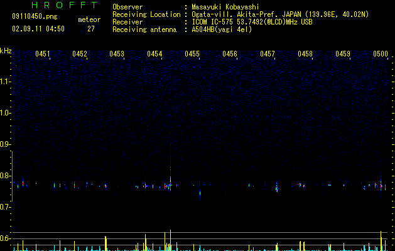Click the 0.9 kHz axis label
Screen dimensions: 395x251
click(6, 144)
